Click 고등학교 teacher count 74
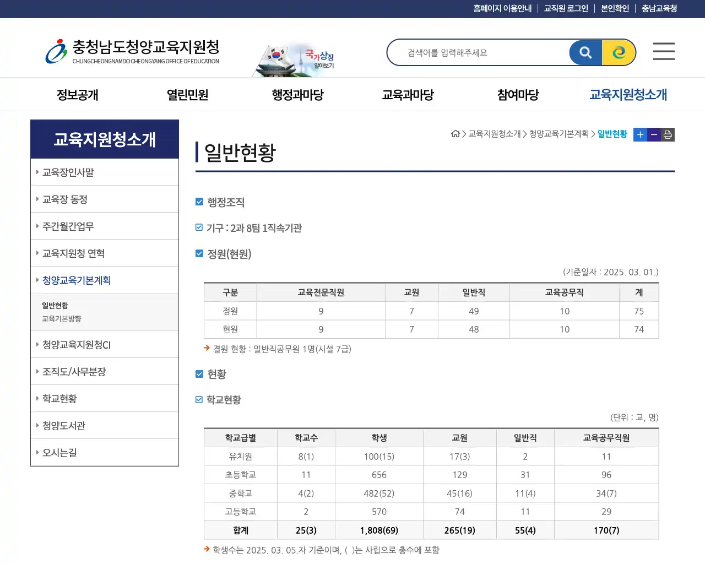The image size is (705, 564). click(x=460, y=512)
